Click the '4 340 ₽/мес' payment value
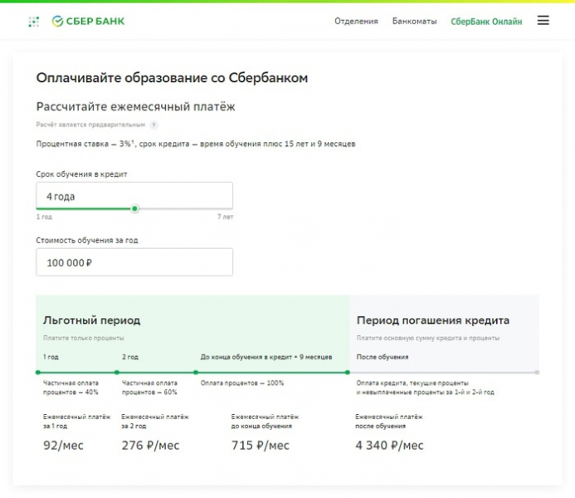The height and width of the screenshot is (498, 575). coord(389,445)
